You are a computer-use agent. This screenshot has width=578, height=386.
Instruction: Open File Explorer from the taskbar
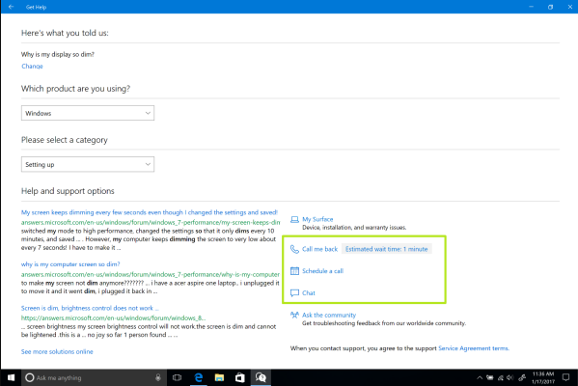(219, 377)
